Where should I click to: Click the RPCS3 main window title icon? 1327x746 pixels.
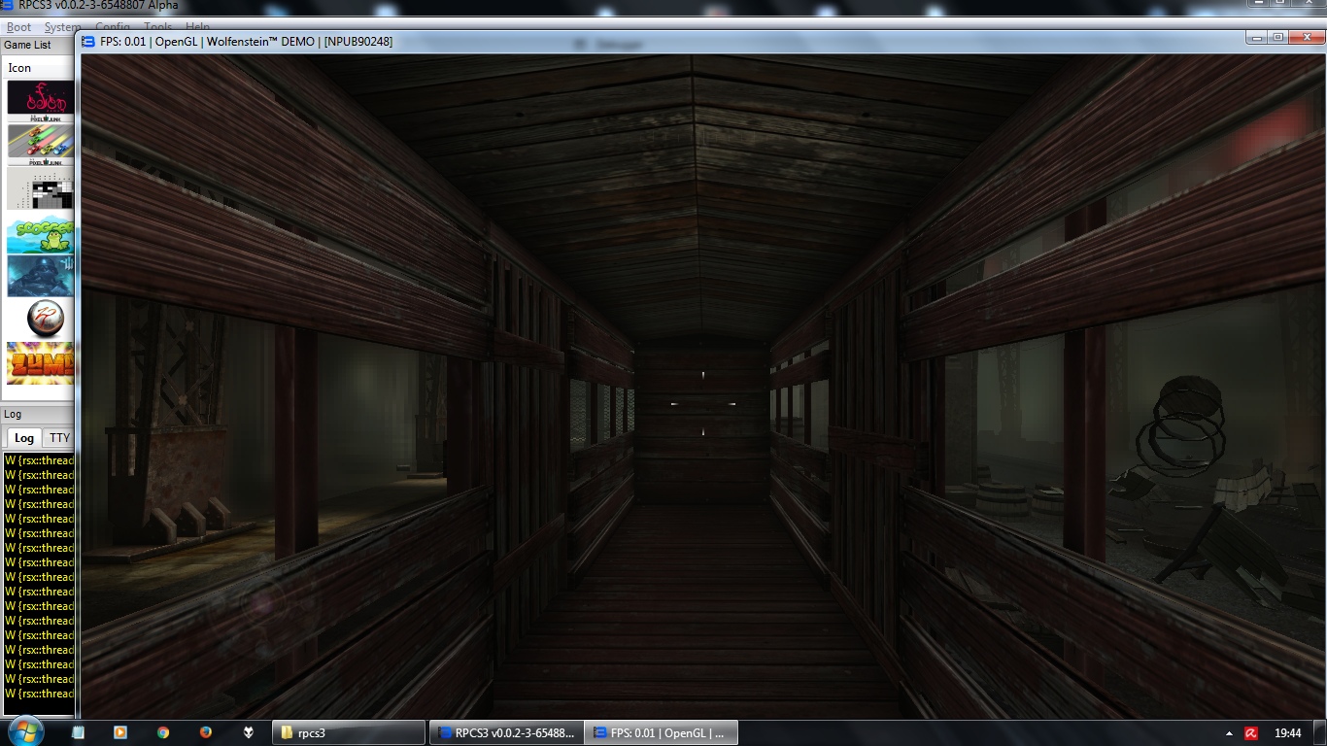(x=8, y=6)
